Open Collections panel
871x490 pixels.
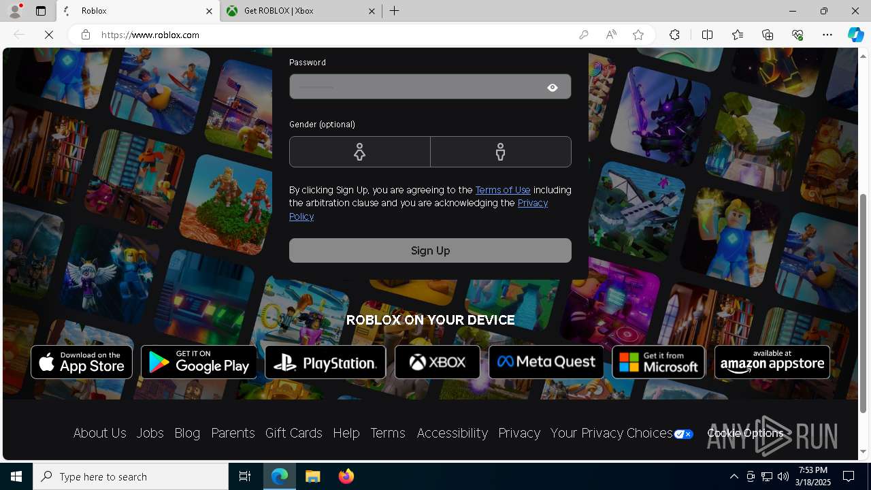pyautogui.click(x=768, y=35)
